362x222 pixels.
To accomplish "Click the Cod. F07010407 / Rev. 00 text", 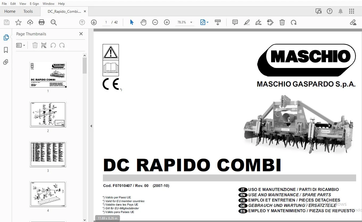I will click(126, 186).
